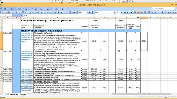Toggle Underline (Ч) formatting
Image resolution: width=177 pixels, height=99 pixels.
(131, 12)
